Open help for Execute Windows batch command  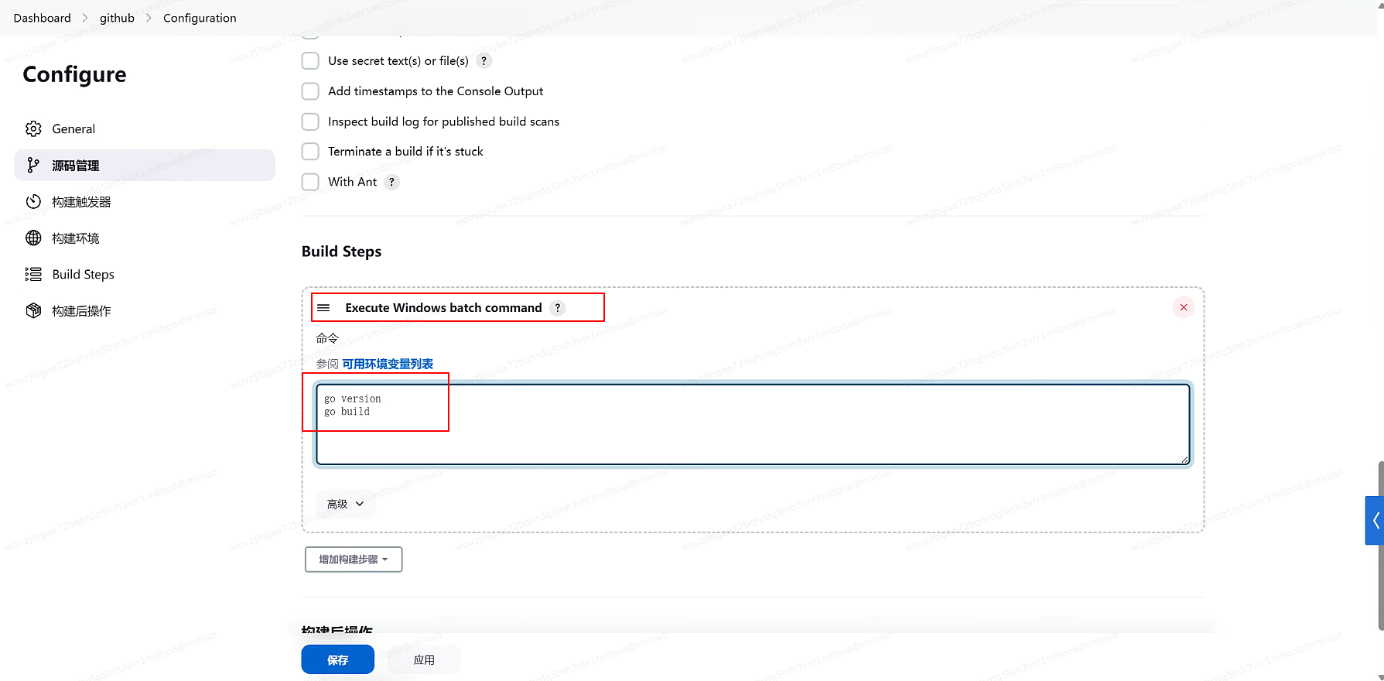pyautogui.click(x=557, y=307)
